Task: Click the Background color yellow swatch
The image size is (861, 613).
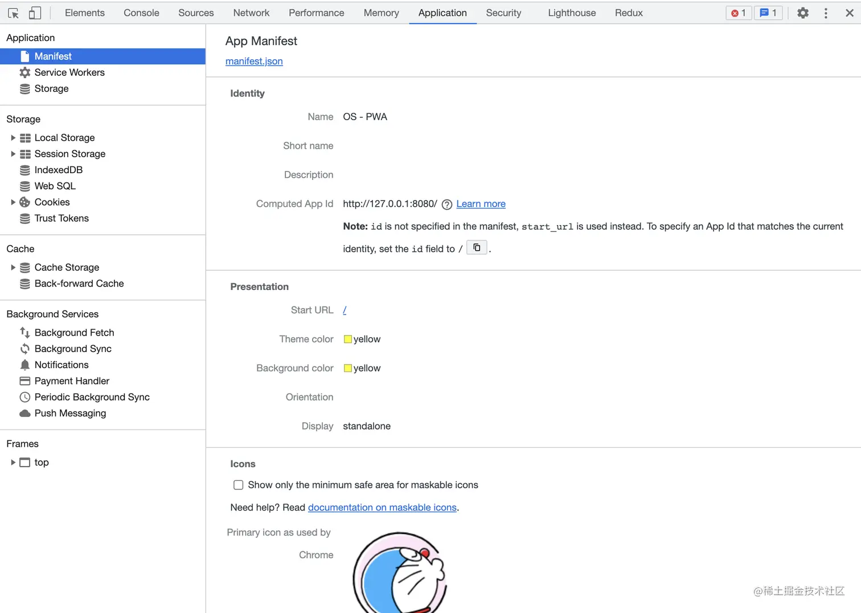Action: point(348,368)
